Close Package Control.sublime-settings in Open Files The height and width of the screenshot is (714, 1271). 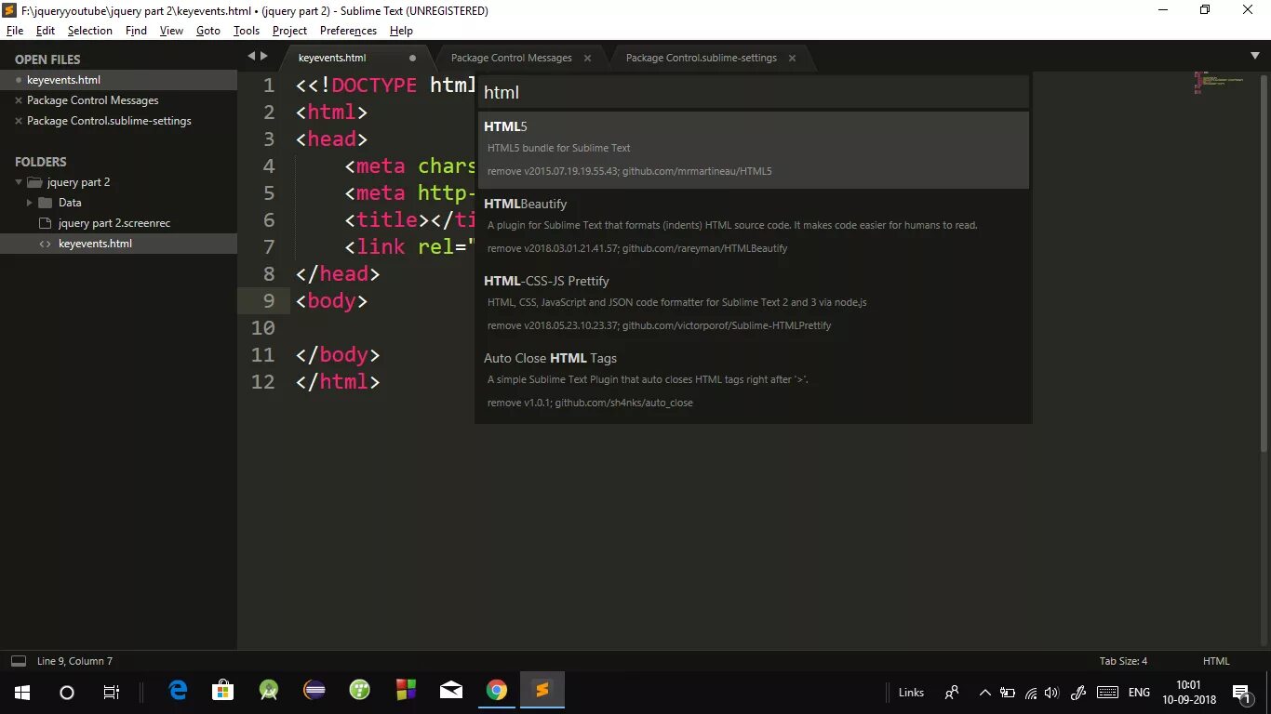click(19, 121)
